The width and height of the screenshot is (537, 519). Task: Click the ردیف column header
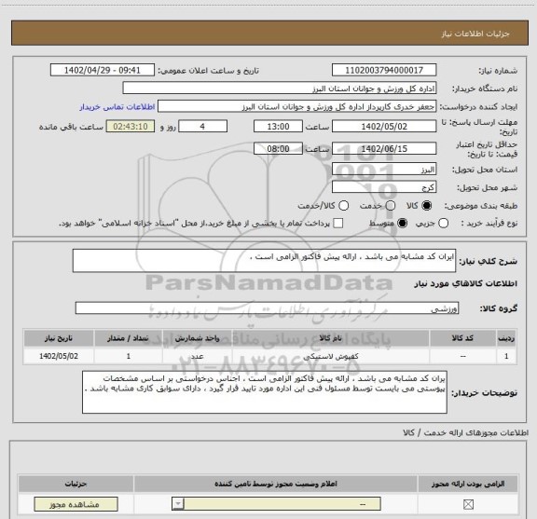tap(506, 338)
